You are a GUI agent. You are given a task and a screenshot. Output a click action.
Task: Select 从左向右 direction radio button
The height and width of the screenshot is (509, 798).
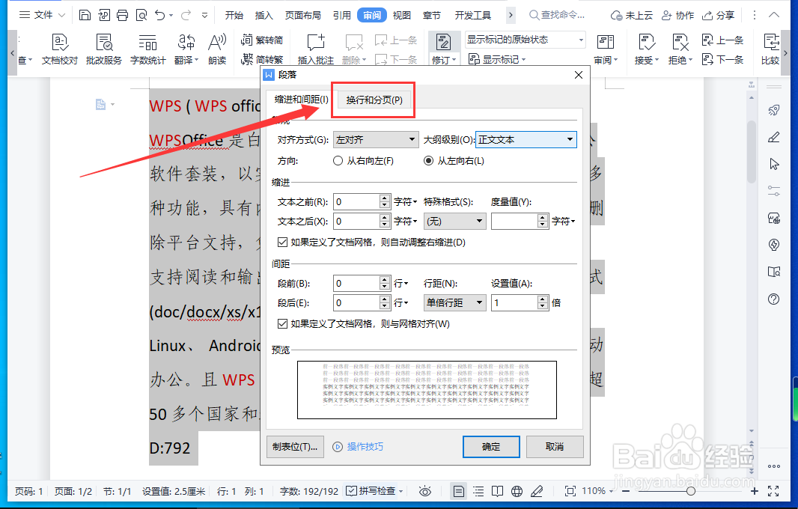(x=428, y=161)
